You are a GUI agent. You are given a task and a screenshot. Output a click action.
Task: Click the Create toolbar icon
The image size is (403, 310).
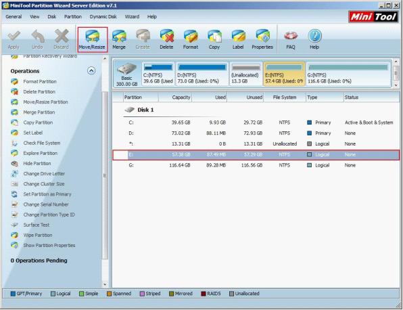pyautogui.click(x=143, y=40)
